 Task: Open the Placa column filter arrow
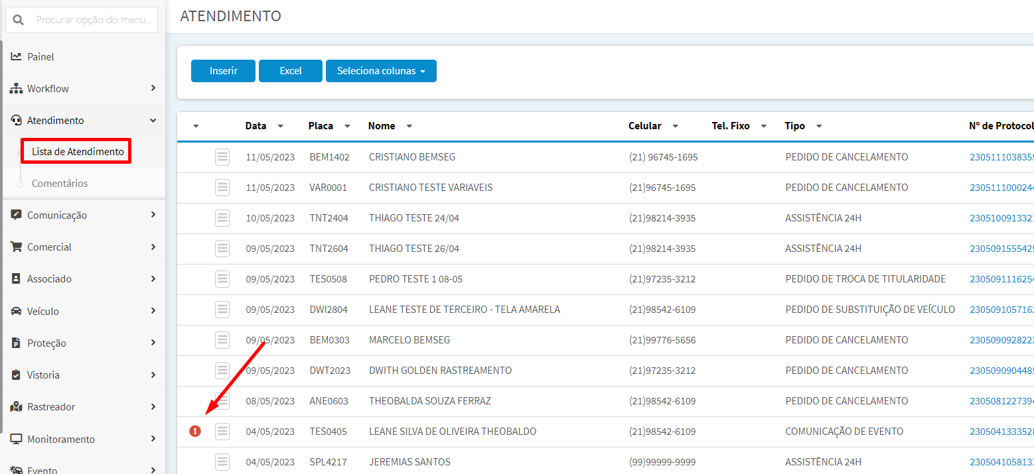point(347,126)
